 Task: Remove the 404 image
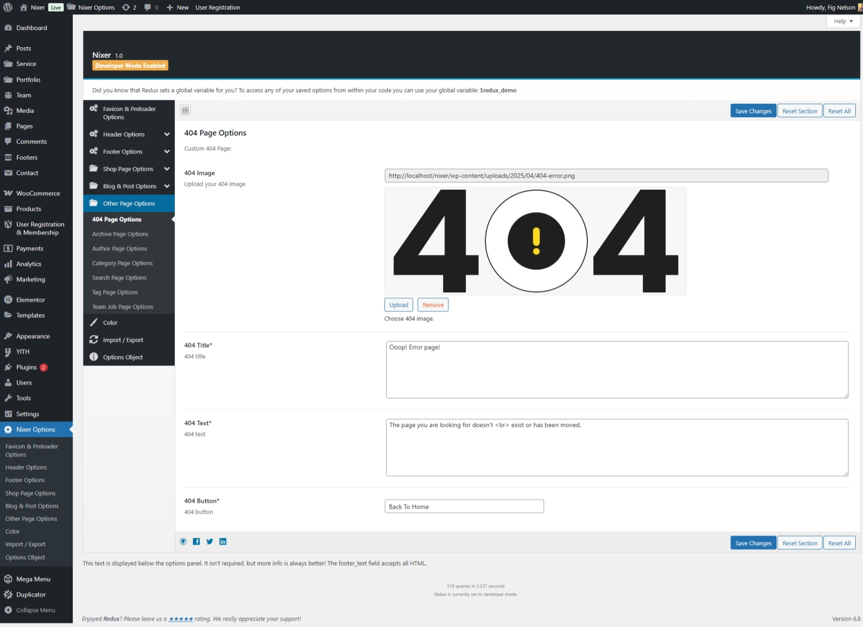click(432, 305)
